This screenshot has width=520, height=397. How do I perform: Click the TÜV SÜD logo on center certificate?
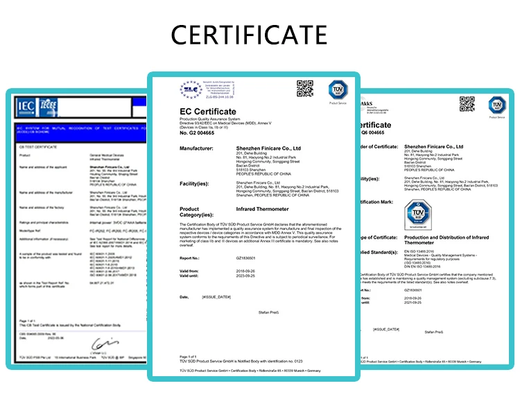338,90
